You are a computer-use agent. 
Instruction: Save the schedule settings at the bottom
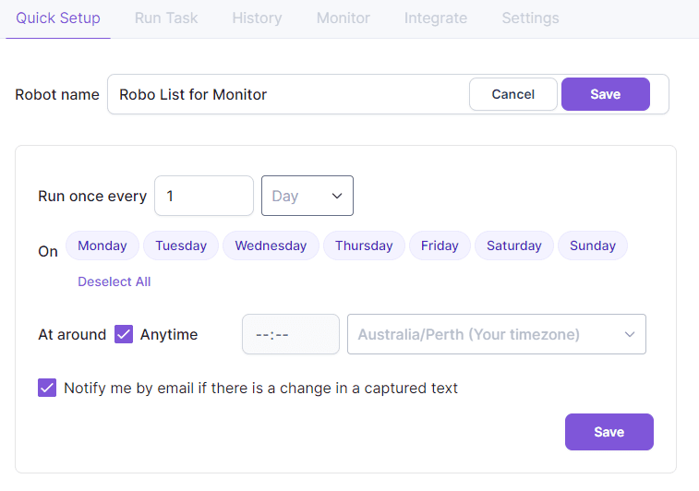tap(609, 432)
